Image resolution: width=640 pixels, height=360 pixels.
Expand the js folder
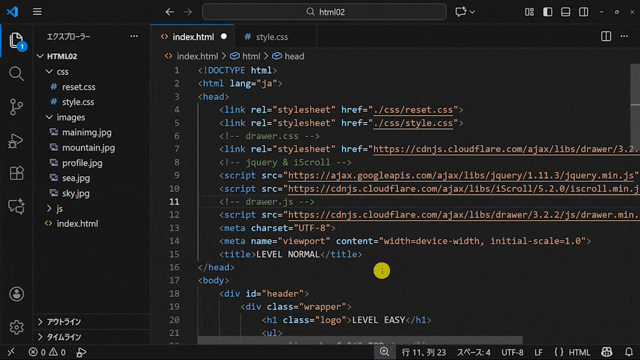[59, 208]
